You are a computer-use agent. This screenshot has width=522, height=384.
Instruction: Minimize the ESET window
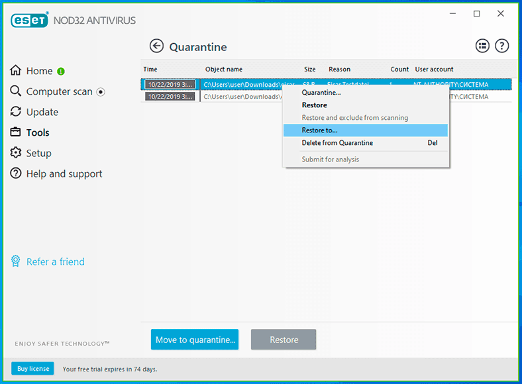click(x=452, y=14)
